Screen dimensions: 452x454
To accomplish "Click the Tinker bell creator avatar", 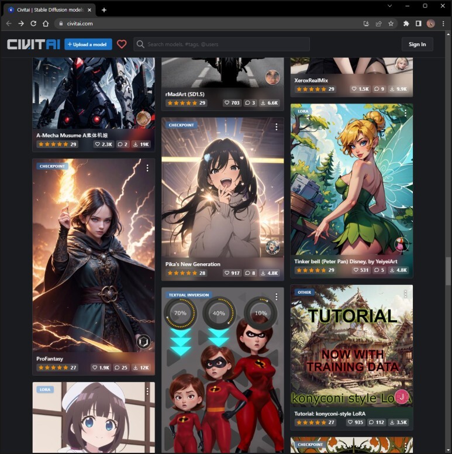I will coord(401,245).
